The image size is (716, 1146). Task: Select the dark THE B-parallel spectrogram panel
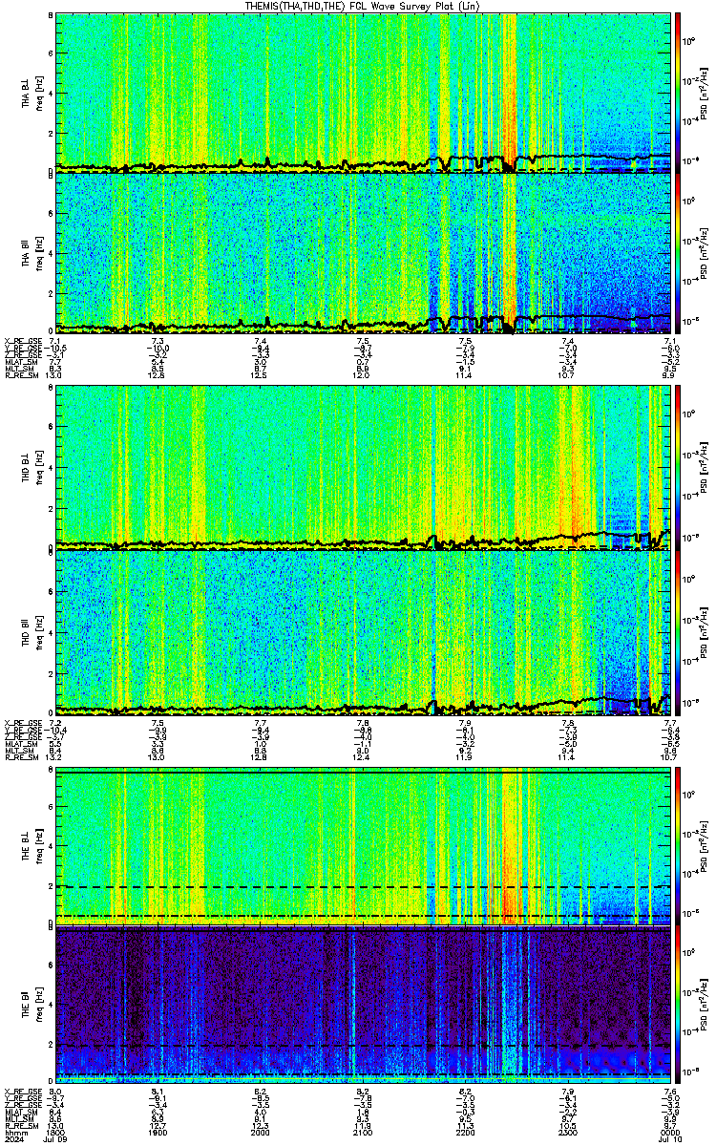pyautogui.click(x=363, y=1007)
